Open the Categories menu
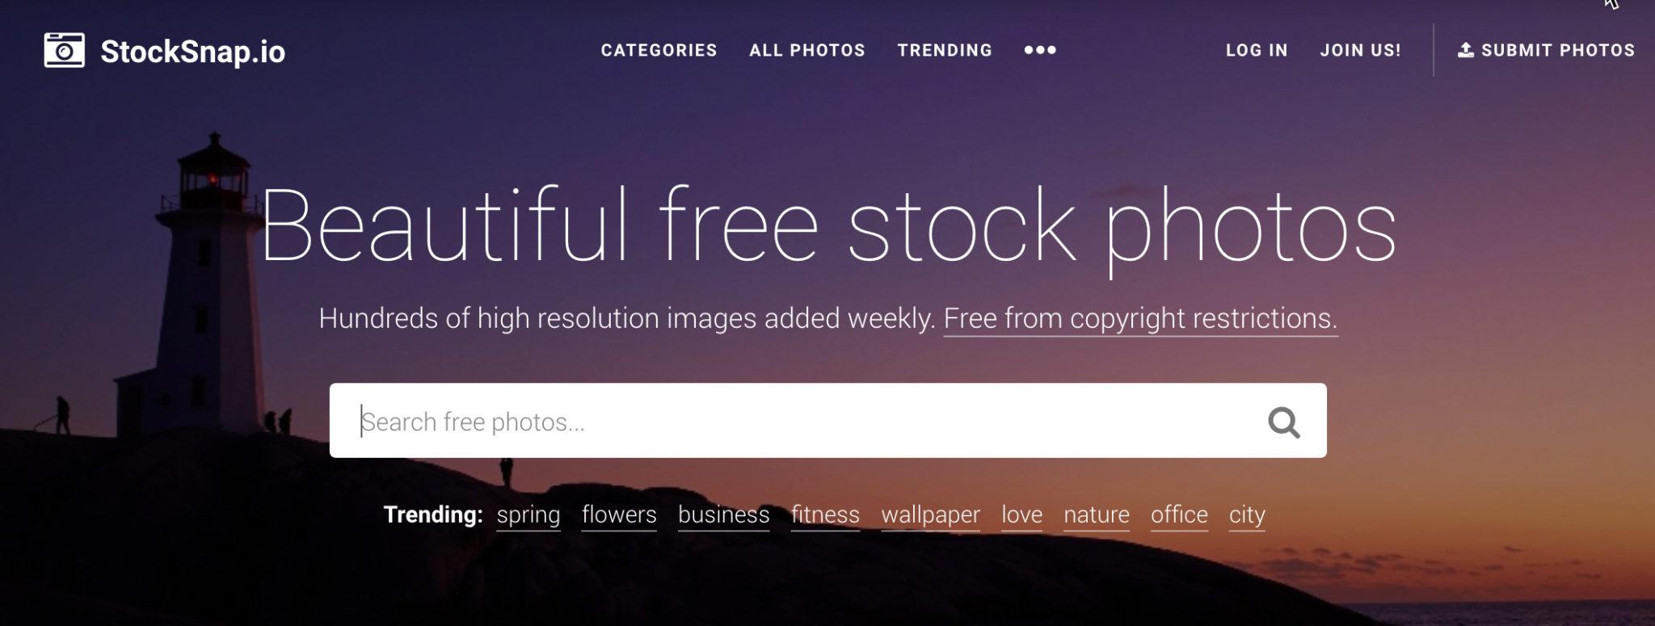1655x626 pixels. pos(659,50)
